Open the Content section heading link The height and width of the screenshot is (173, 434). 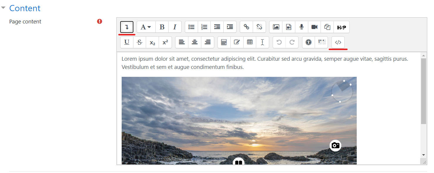[x=25, y=8]
